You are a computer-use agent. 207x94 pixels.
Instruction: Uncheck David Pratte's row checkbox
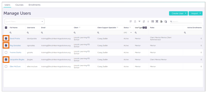tap(6, 38)
